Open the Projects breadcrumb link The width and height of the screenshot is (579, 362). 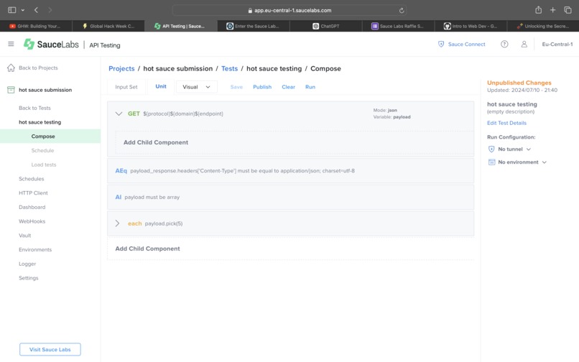121,68
